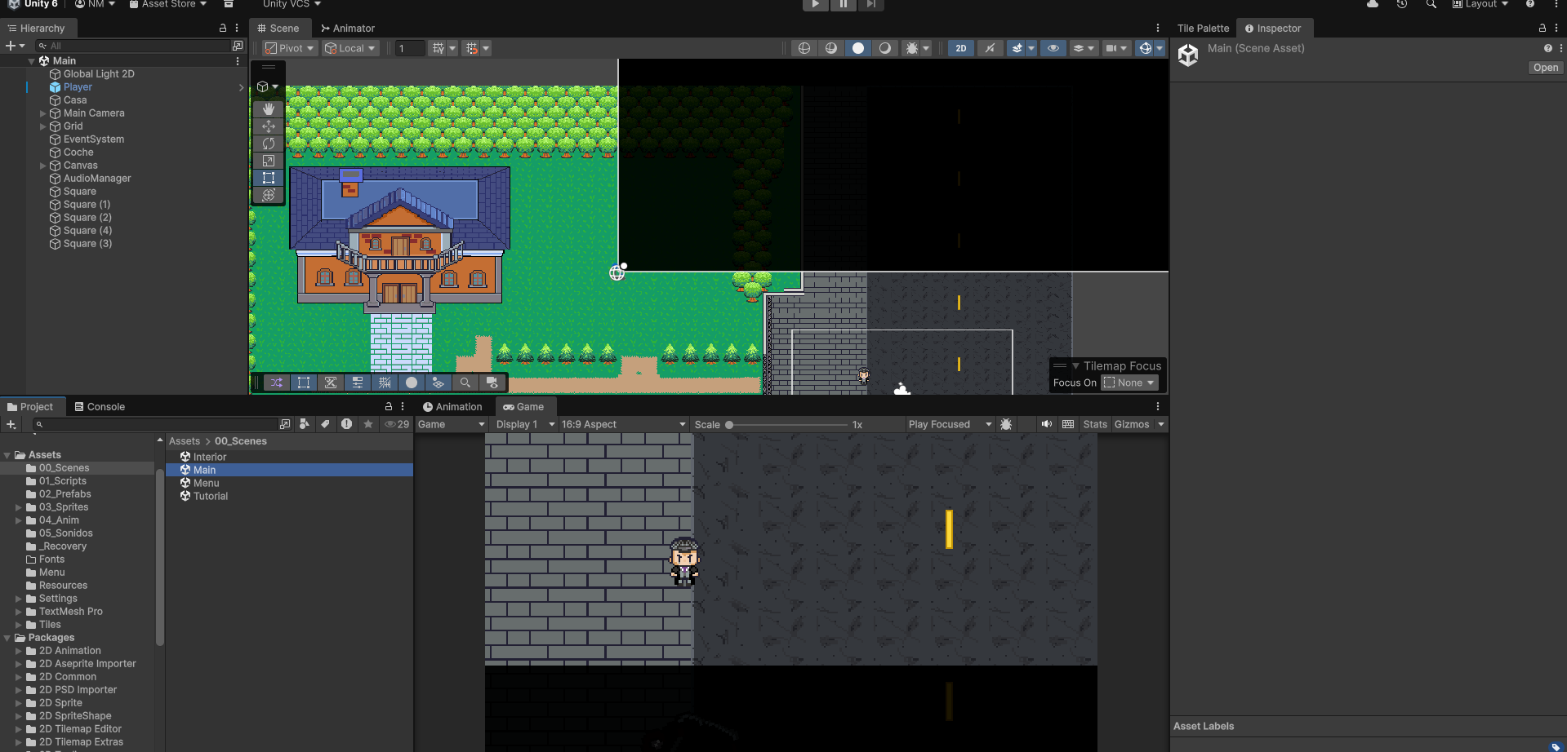The image size is (1567, 752).
Task: Toggle 2D scene view mode
Action: pos(961,48)
